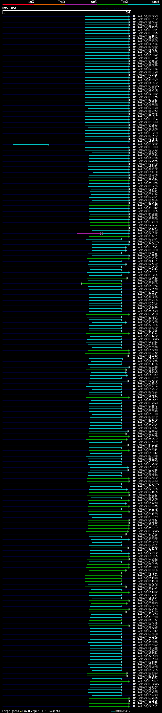This screenshot has height=713, width=162.
Task: Click the Large gaps legend text
Action: 31,711
